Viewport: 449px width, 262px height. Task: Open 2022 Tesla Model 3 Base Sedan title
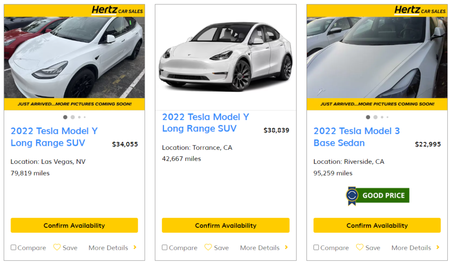click(x=356, y=137)
